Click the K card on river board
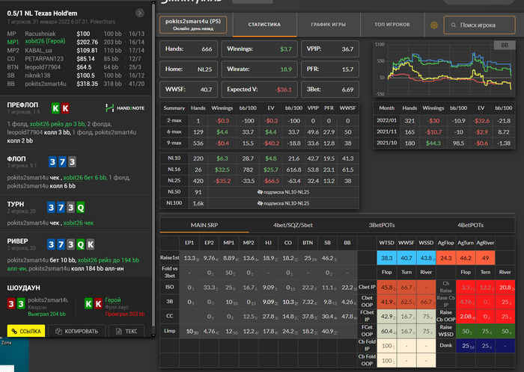 click(x=91, y=245)
